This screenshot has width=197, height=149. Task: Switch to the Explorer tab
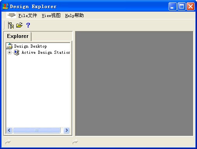18,36
